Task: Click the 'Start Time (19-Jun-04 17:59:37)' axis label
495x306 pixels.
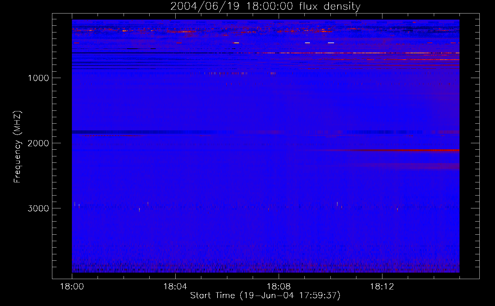Action: point(265,295)
